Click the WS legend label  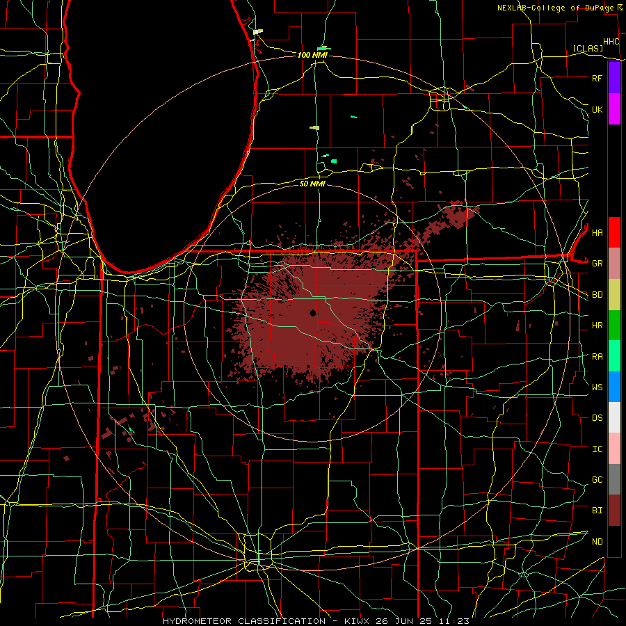click(x=597, y=387)
